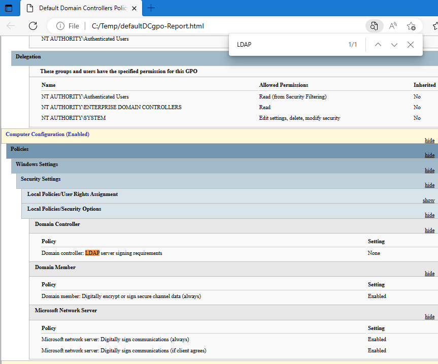
Task: Hide the Domain Member section
Action: pos(429,273)
